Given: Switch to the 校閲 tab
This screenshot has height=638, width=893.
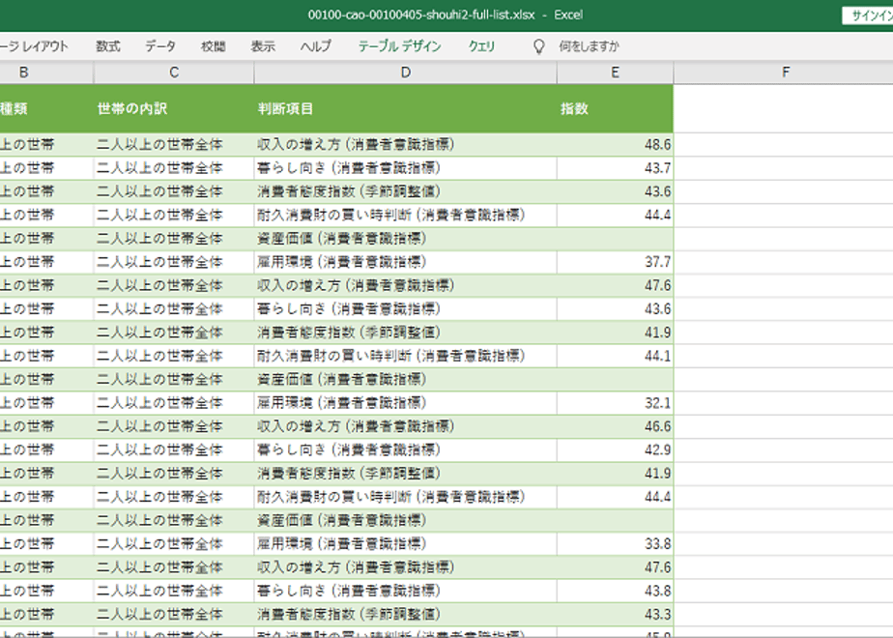Looking at the screenshot, I should click(x=213, y=46).
